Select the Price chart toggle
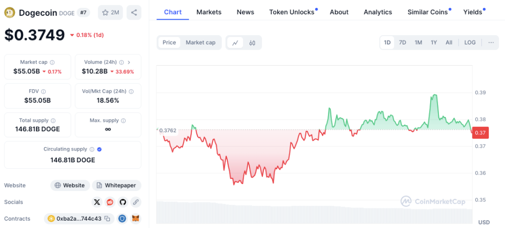 169,42
